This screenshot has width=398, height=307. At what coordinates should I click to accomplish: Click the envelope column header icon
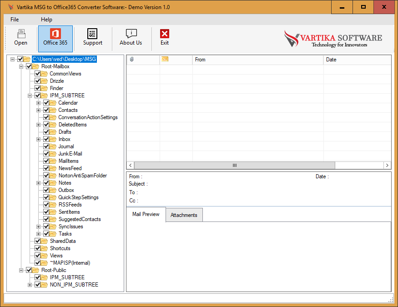tap(165, 59)
